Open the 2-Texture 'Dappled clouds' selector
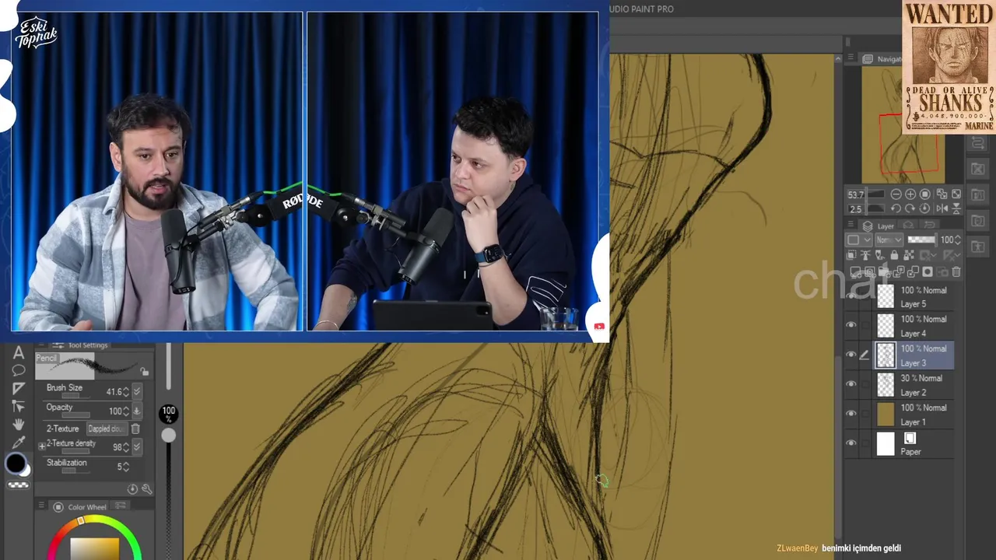996x560 pixels. [x=106, y=429]
